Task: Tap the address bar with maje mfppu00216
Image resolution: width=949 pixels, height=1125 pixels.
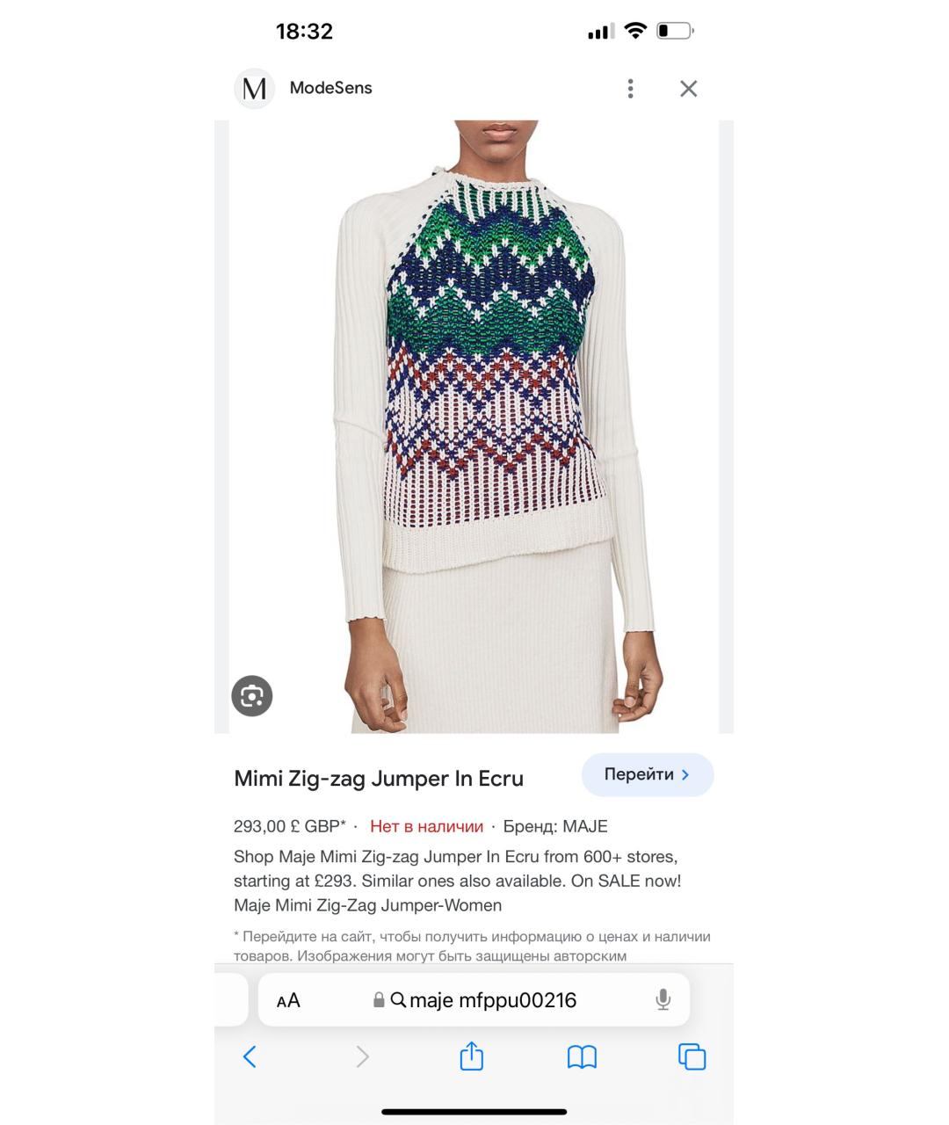Action: (x=474, y=999)
